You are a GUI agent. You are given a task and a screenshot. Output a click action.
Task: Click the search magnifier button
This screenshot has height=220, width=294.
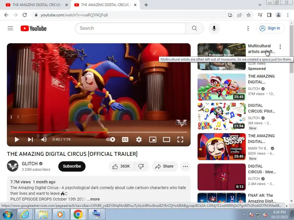195,28
